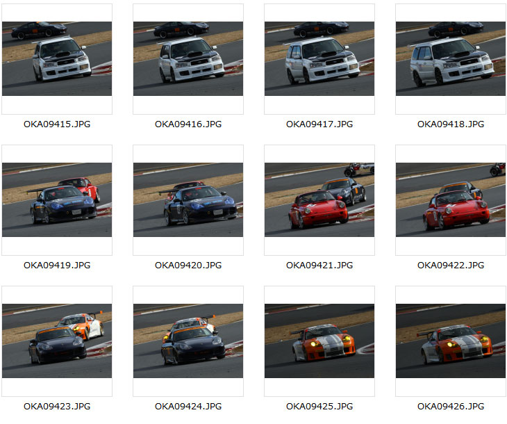Select the OKA09416.JPG photo thumbnail
This screenshot has height=424, width=507.
click(x=188, y=58)
